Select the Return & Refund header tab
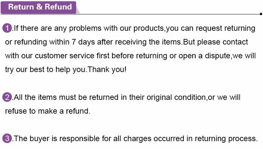This screenshot has height=149, width=263. (x=38, y=7)
